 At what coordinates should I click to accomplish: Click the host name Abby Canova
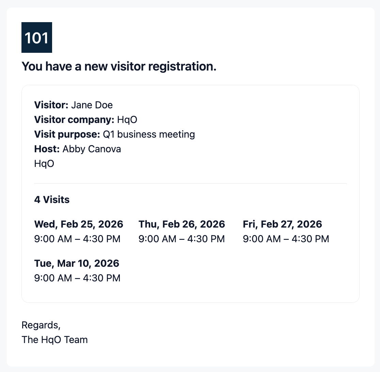tap(92, 149)
